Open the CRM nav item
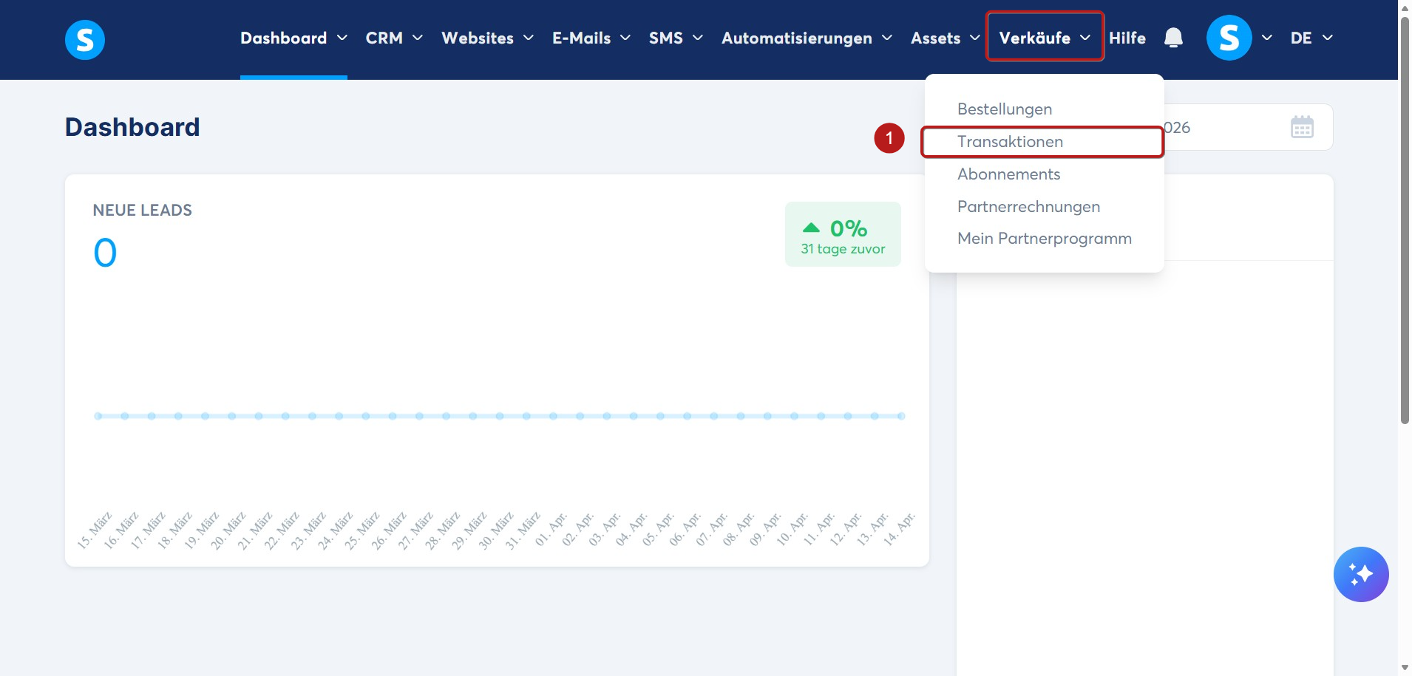Image resolution: width=1412 pixels, height=676 pixels. pyautogui.click(x=384, y=38)
